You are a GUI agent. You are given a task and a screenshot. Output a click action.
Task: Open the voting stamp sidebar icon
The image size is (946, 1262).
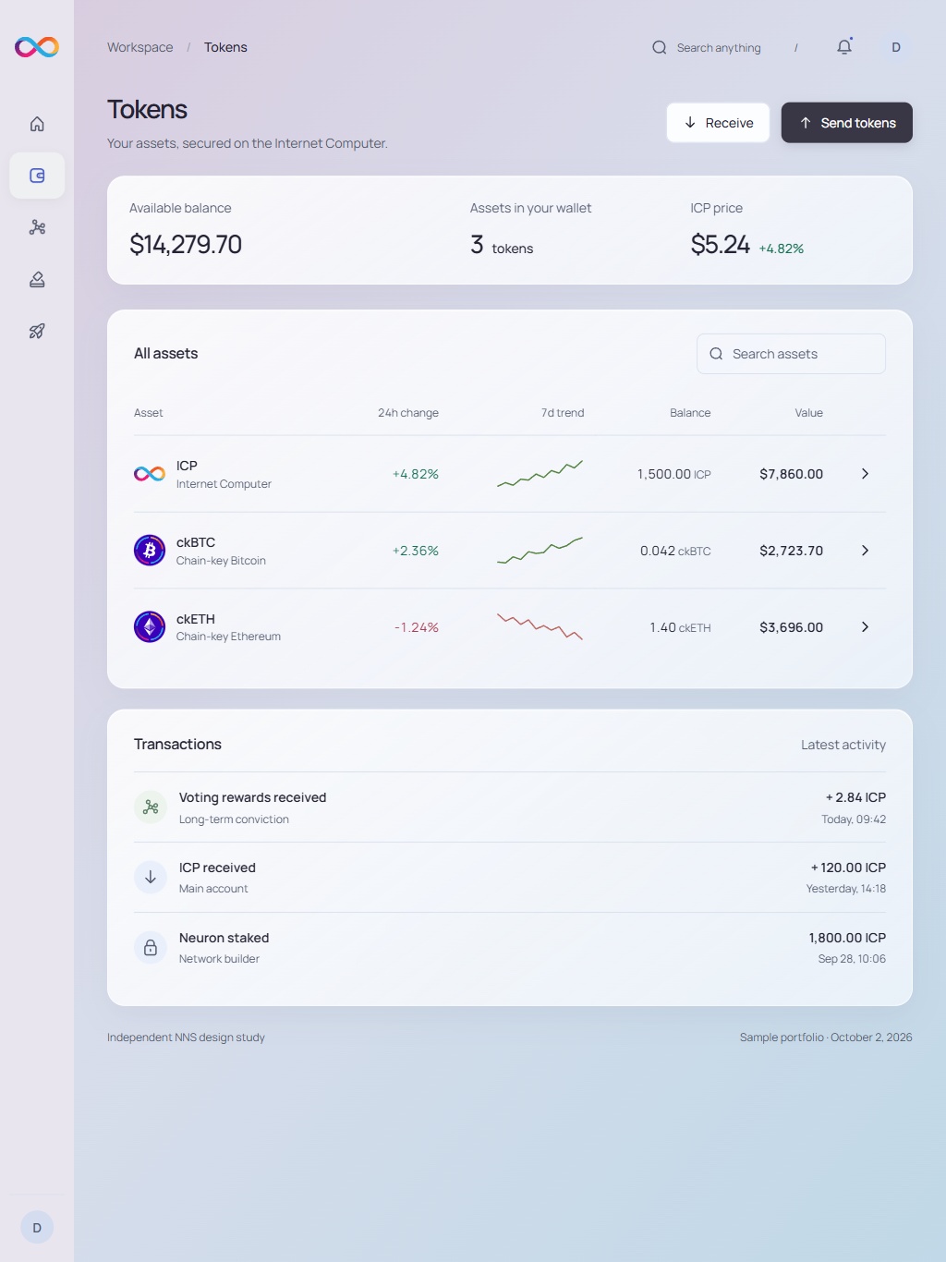point(37,279)
